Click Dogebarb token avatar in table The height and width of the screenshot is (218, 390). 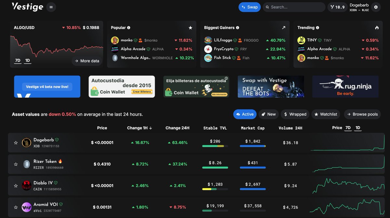click(x=26, y=143)
